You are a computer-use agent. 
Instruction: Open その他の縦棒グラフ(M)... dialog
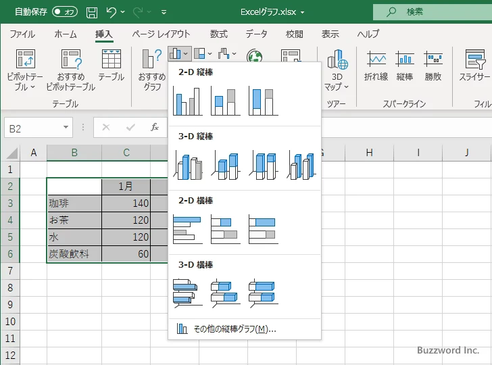coord(245,329)
